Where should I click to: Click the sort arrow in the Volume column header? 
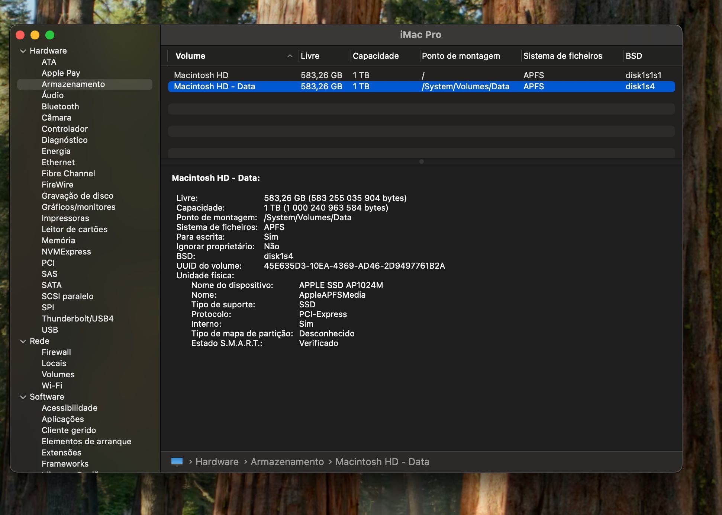click(290, 56)
